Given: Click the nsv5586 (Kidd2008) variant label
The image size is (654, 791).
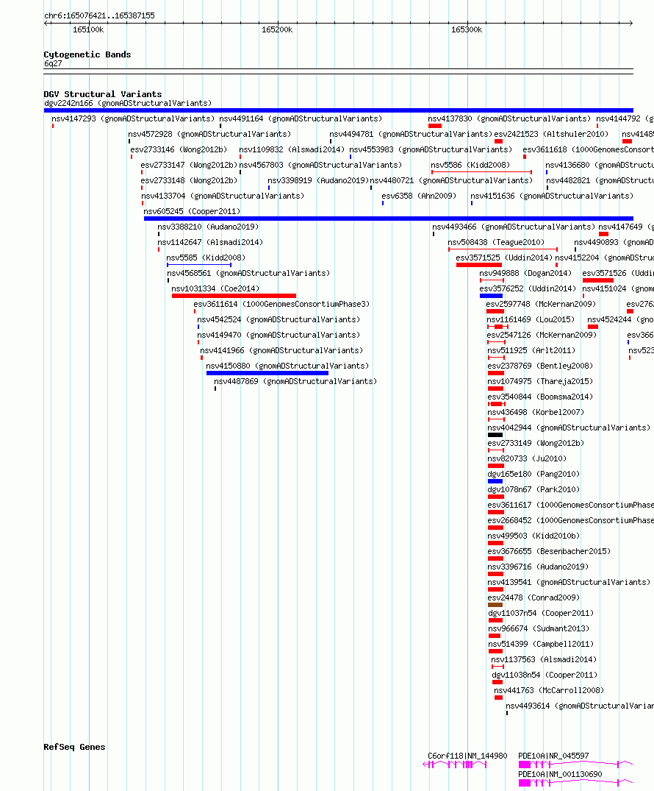Looking at the screenshot, I should pyautogui.click(x=470, y=165).
